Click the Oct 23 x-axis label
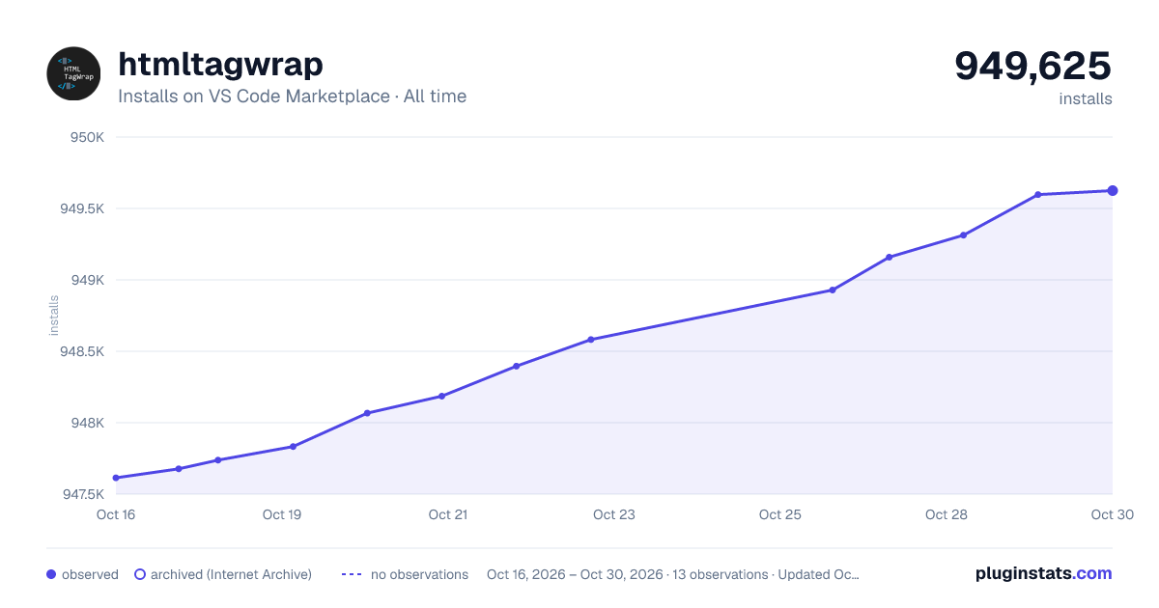 pyautogui.click(x=614, y=514)
